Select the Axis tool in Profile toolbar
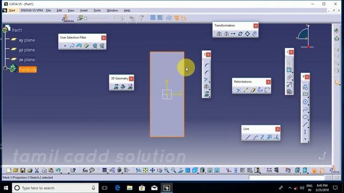Viewport: 344px width, 193px height. (x=305, y=131)
